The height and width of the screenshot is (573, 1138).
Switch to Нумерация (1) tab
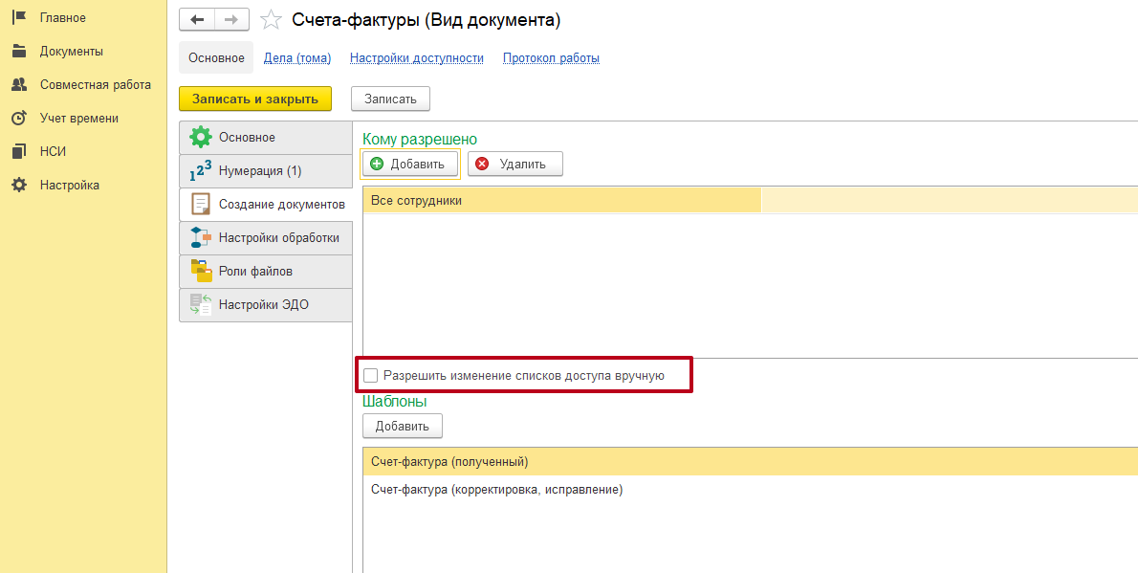tap(259, 171)
